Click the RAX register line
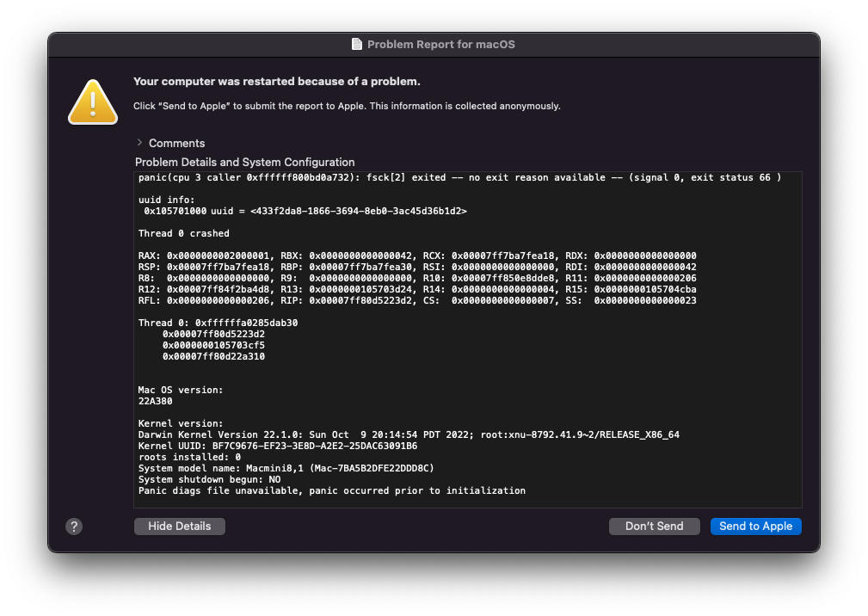The width and height of the screenshot is (868, 616). [417, 256]
